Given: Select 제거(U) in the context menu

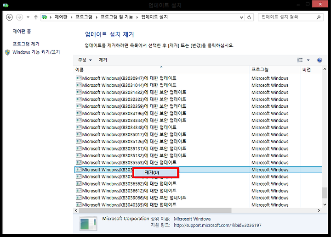Looking at the screenshot, I should pos(156,173).
